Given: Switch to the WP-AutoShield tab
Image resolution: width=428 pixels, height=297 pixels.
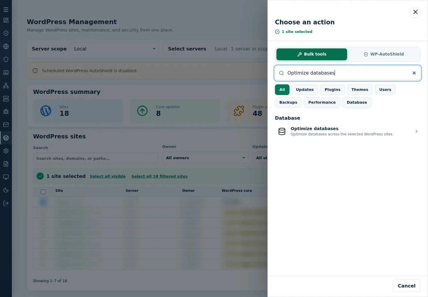Looking at the screenshot, I should pyautogui.click(x=384, y=54).
